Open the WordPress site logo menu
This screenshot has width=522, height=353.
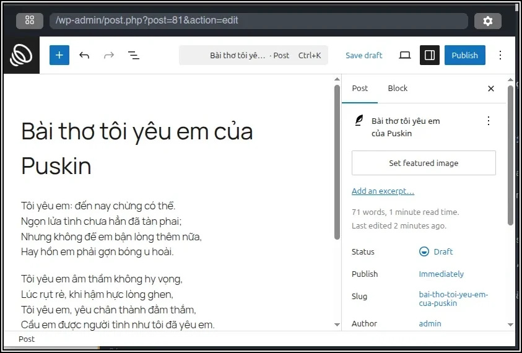click(21, 55)
